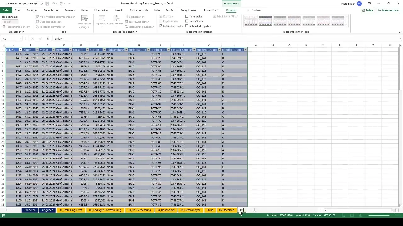Open the 03_KPI-Berechnung sheet tab
403x226 pixels.
click(139, 210)
